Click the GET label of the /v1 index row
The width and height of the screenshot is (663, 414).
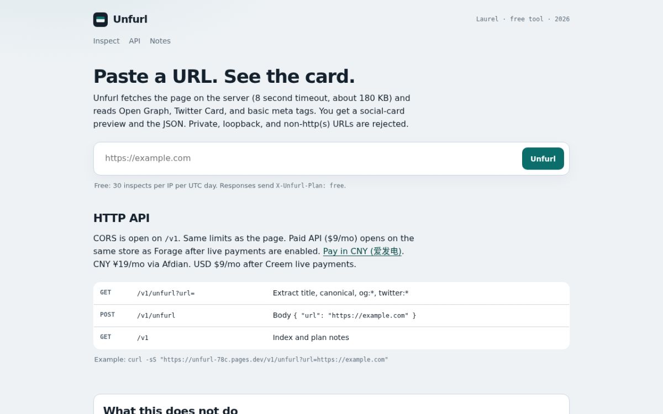(106, 337)
